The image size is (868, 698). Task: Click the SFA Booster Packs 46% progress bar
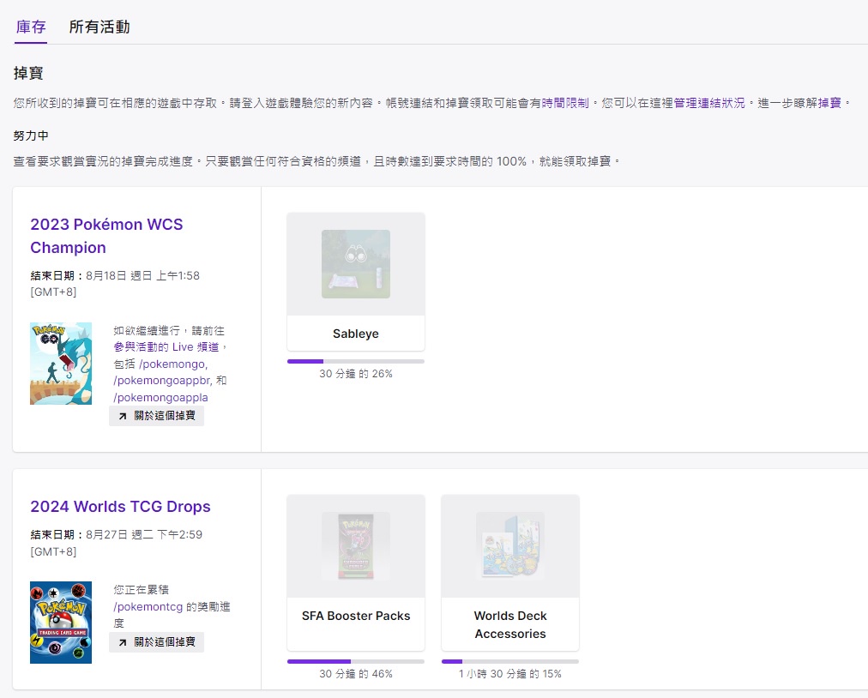[x=356, y=661]
